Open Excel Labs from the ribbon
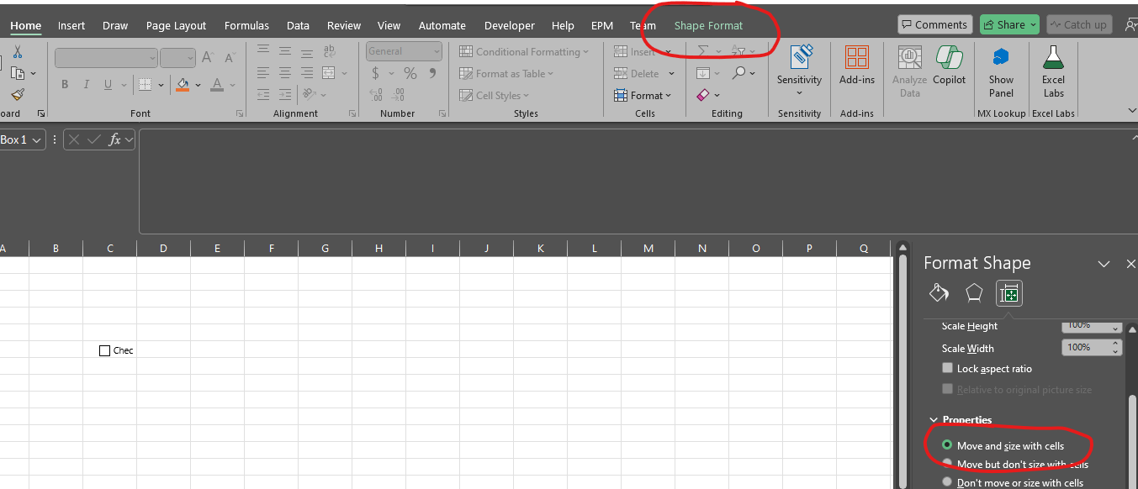The image size is (1138, 489). 1053,71
